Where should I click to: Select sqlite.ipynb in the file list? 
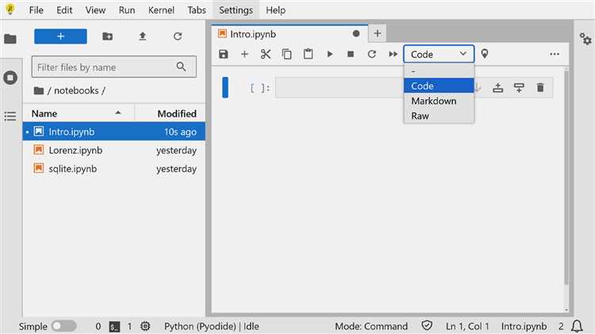113,169
